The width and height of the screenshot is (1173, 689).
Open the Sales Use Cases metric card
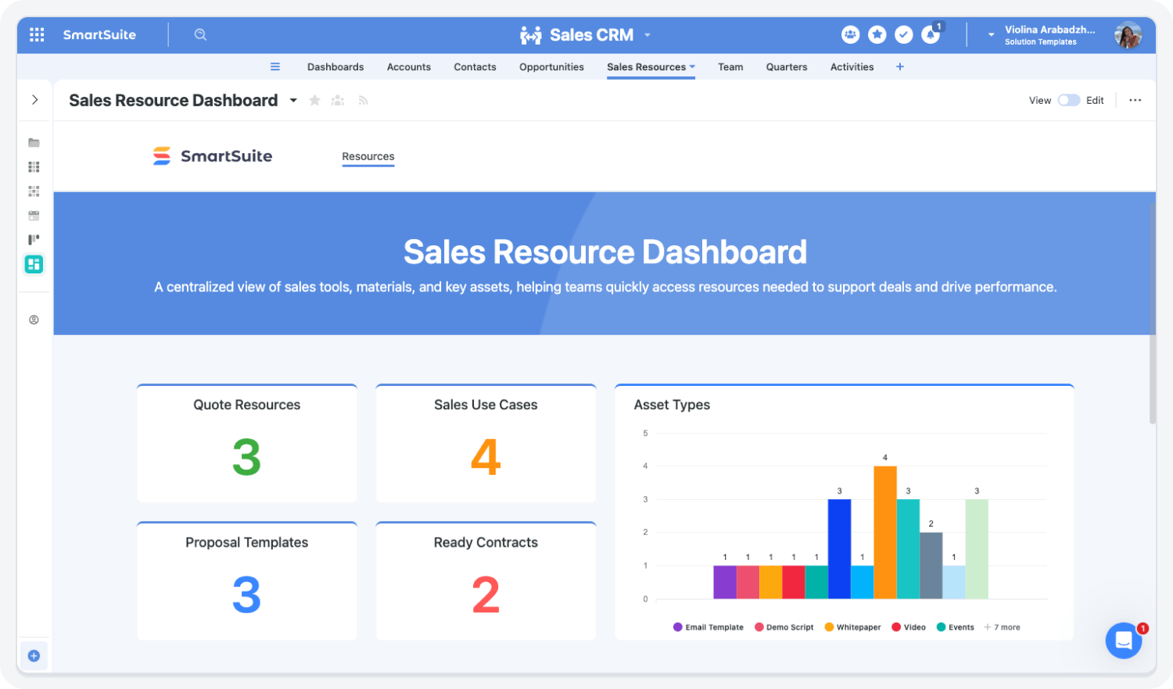pyautogui.click(x=486, y=443)
